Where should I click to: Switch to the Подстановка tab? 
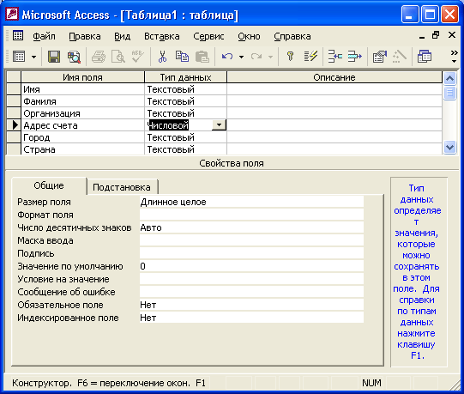122,187
